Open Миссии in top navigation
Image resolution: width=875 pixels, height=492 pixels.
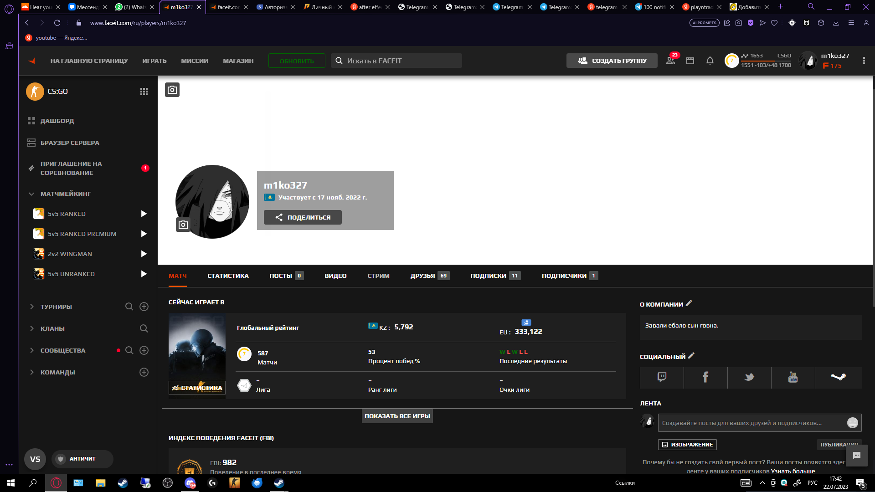pos(195,61)
